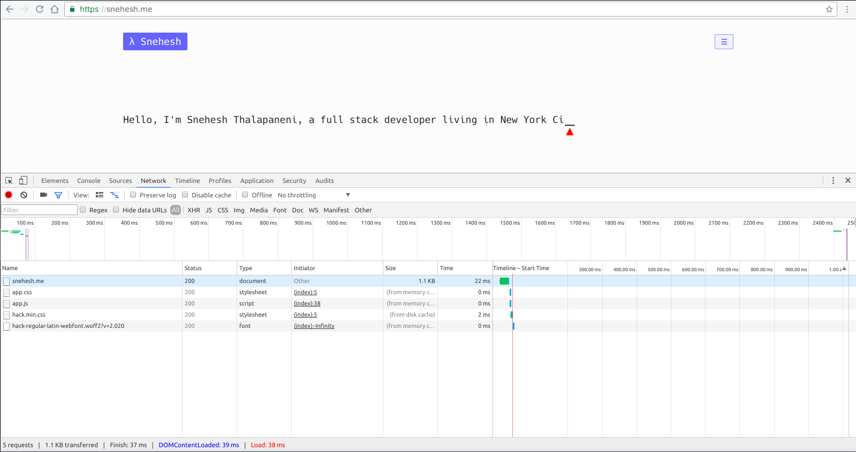The image size is (856, 452).
Task: Open DevTools customize three-dot menu
Action: 833,181
